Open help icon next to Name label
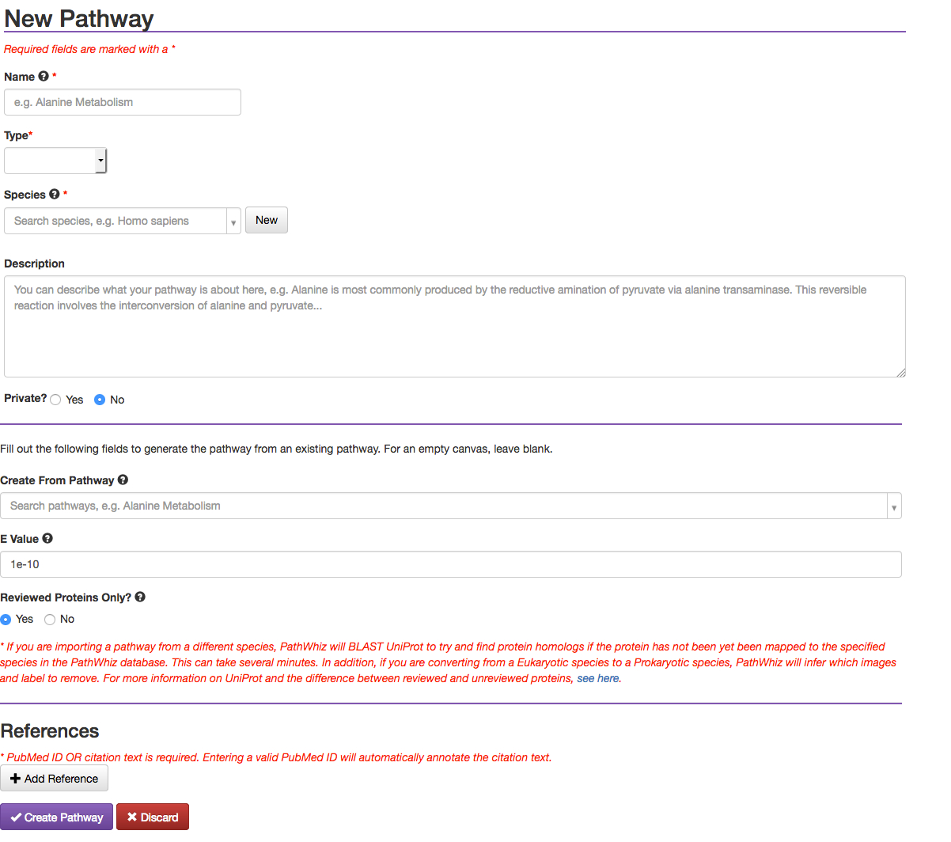The image size is (951, 842). point(44,77)
